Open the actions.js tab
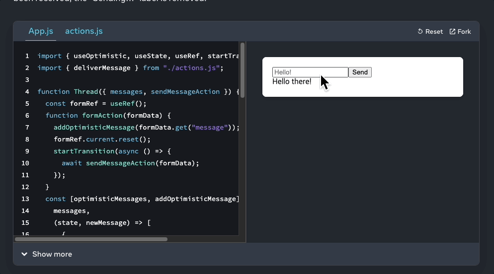494x274 pixels. tap(84, 31)
